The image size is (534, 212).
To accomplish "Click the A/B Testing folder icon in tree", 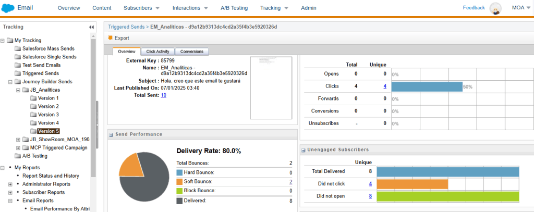I will point(18,156).
